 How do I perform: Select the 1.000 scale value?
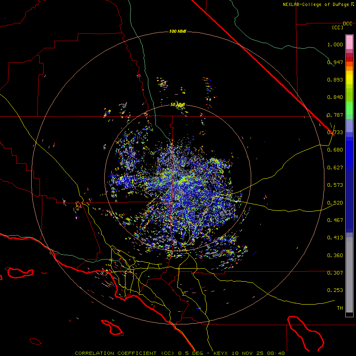pyautogui.click(x=335, y=44)
